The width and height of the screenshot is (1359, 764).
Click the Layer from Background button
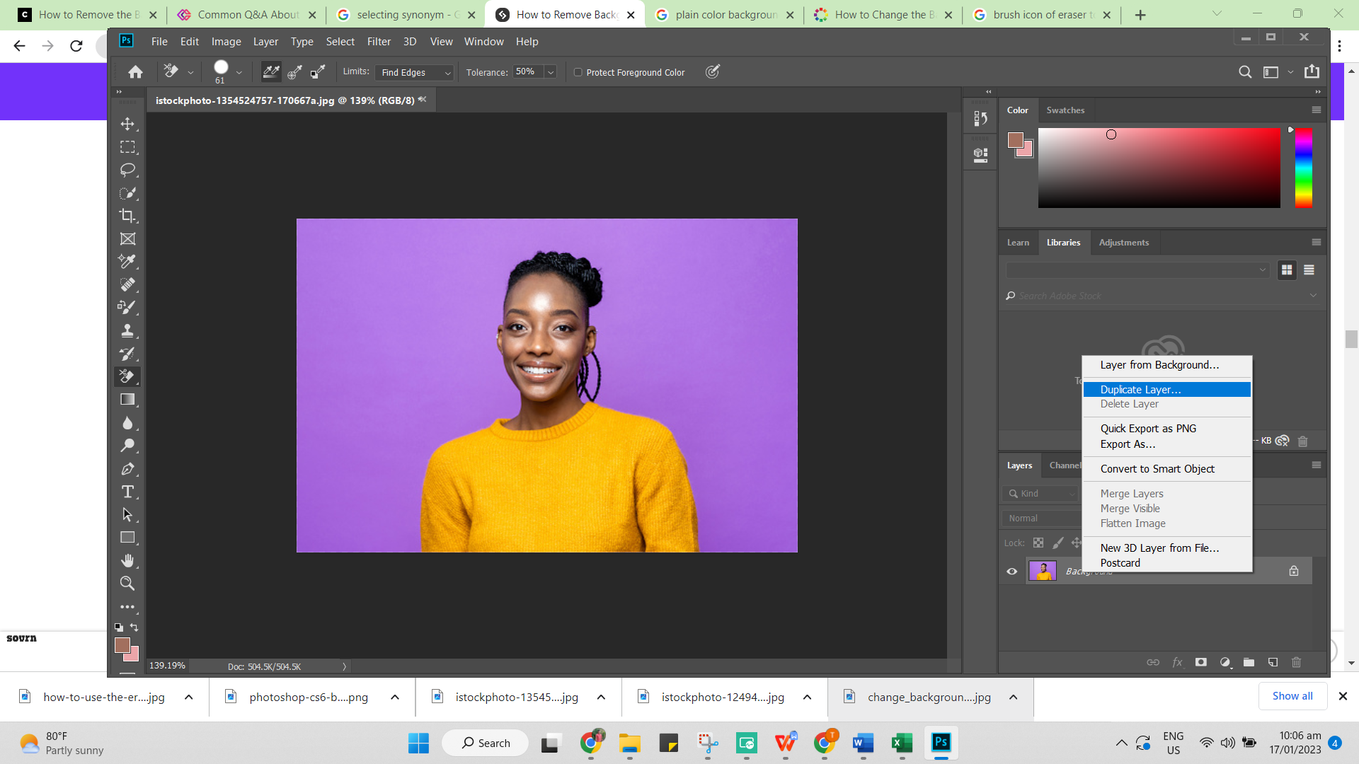(1160, 365)
